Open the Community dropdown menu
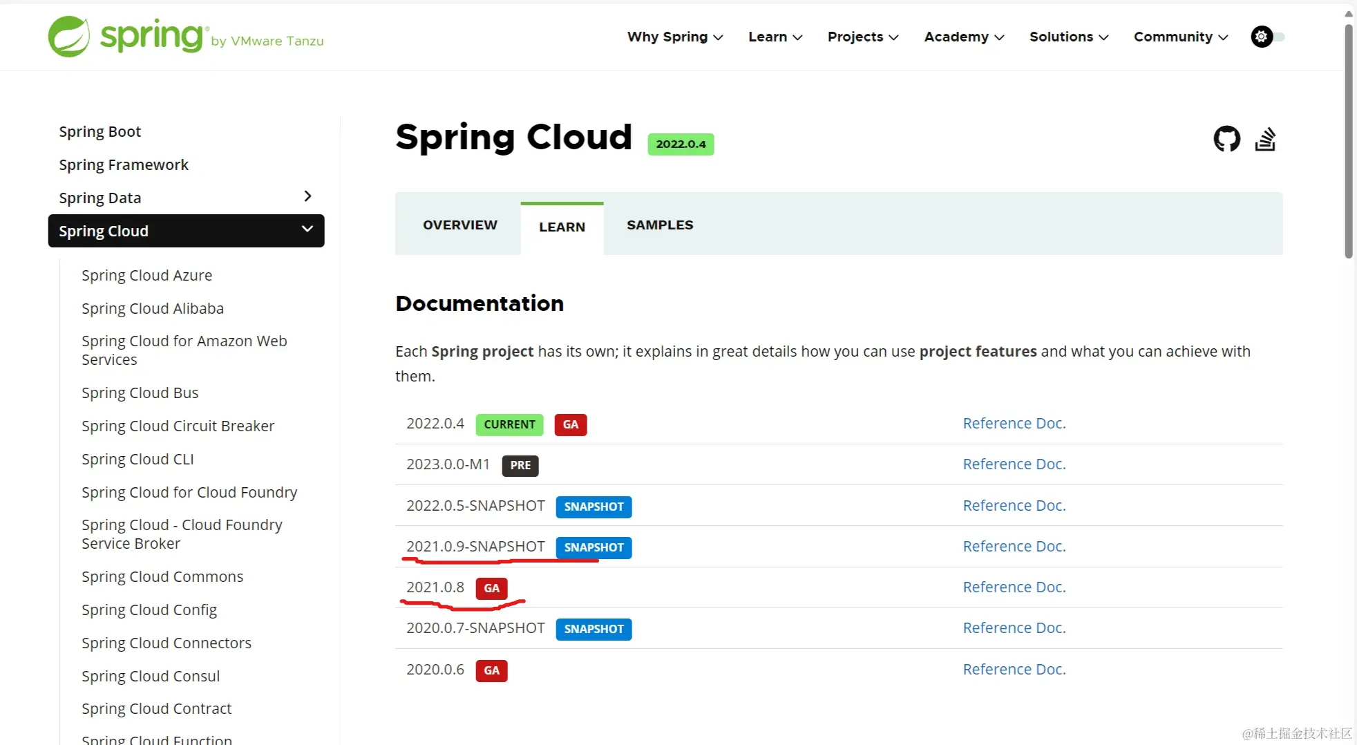The height and width of the screenshot is (745, 1357). tap(1181, 37)
